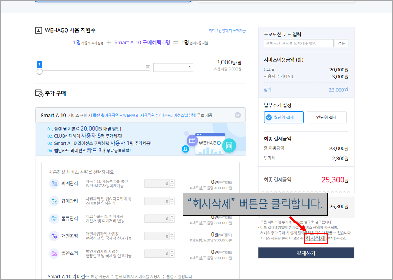Click the 사용자 추가(1명) 3,000원 value
This screenshot has width=393, height=280.
[x=340, y=77]
